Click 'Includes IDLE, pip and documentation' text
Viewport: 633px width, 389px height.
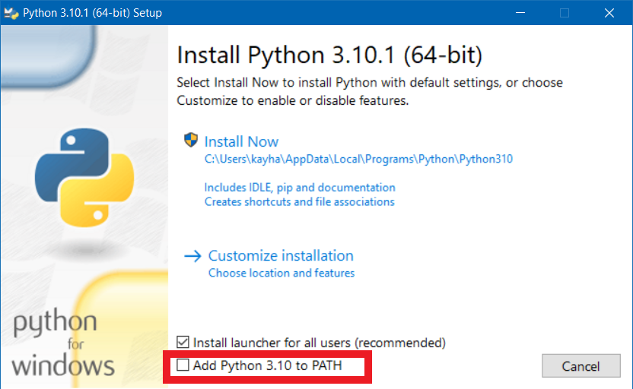click(300, 187)
